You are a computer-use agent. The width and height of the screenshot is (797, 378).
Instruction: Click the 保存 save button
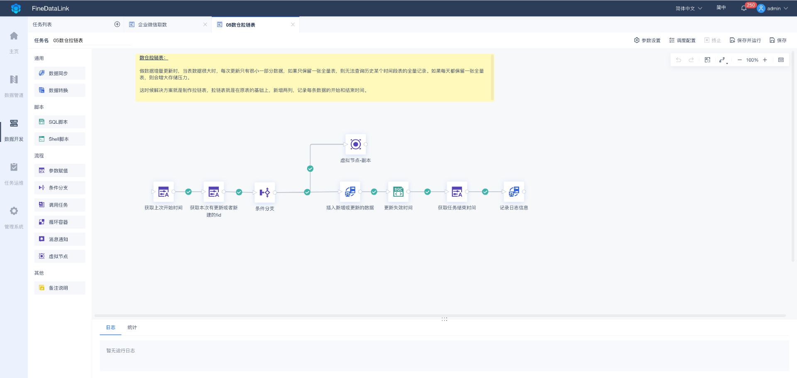(x=778, y=40)
